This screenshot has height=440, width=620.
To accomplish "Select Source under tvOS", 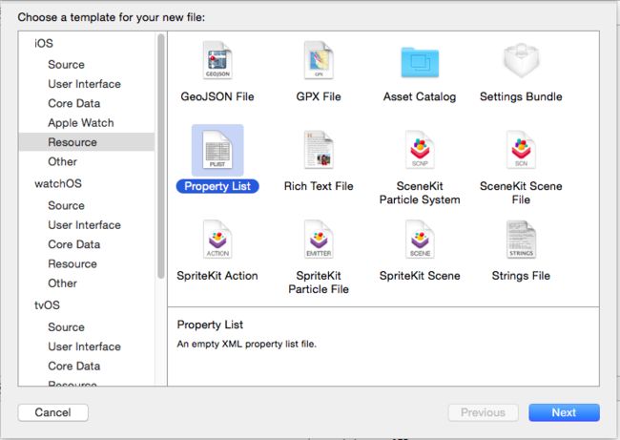I will 66,326.
